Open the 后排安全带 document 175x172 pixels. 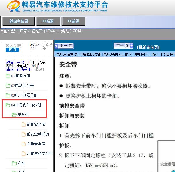(36, 144)
